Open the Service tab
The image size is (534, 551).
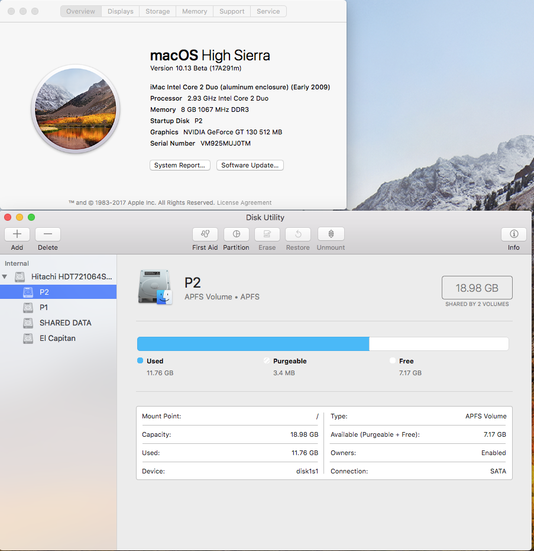[x=268, y=11]
